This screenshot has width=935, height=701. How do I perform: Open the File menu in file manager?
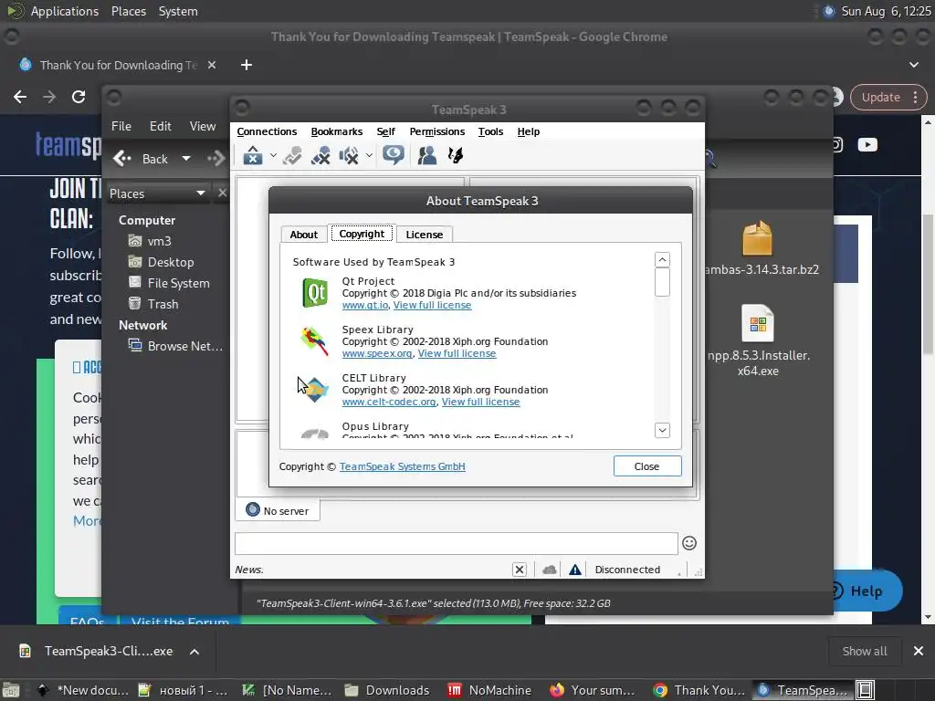(121, 126)
